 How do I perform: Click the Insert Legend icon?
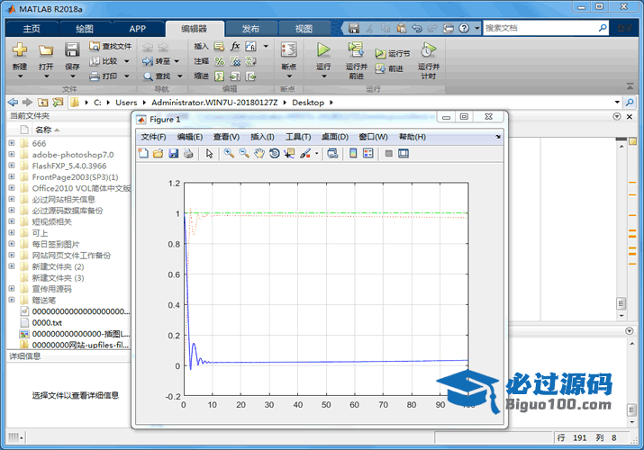coord(368,153)
